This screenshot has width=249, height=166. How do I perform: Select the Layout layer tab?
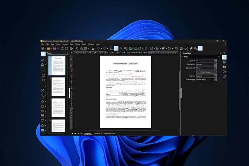pyautogui.click(x=88, y=133)
